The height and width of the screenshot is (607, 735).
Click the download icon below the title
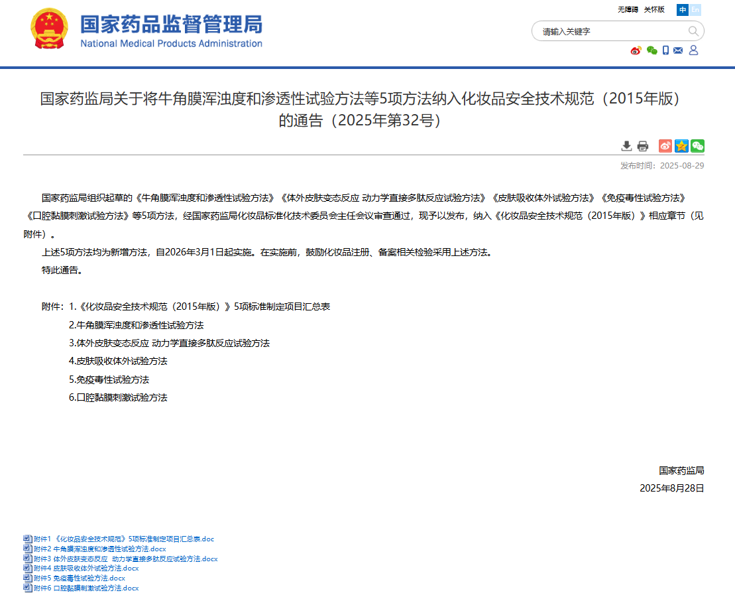(626, 146)
